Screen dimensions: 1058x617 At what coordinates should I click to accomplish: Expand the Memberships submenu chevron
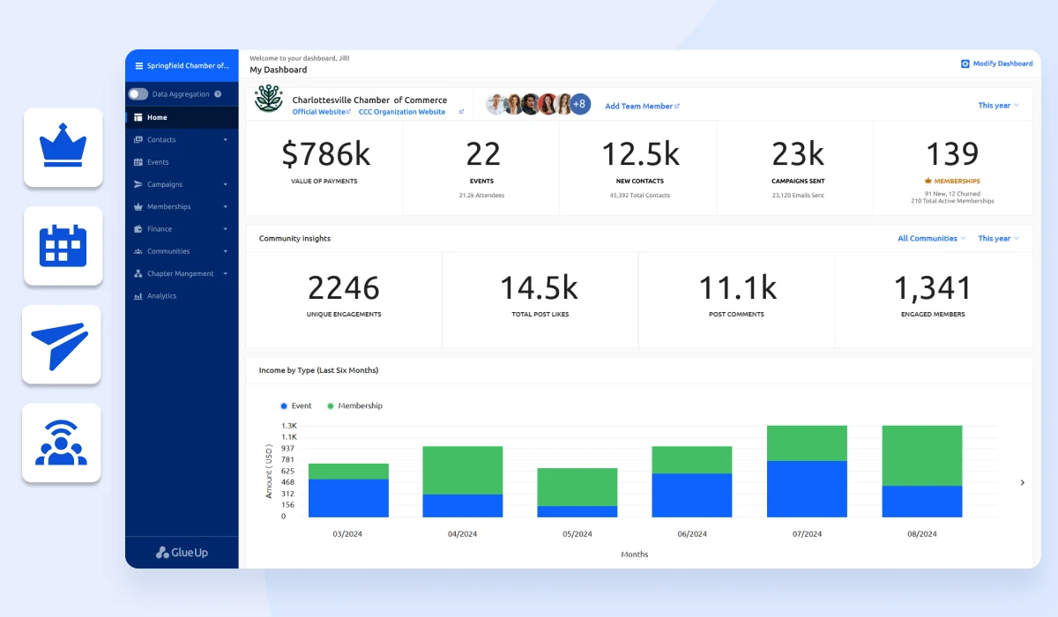click(227, 206)
